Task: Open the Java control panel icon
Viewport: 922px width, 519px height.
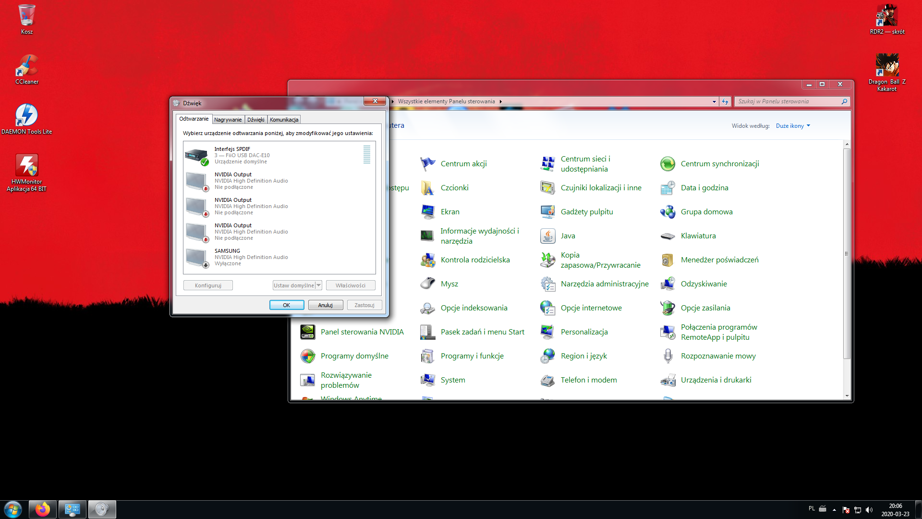Action: coord(548,236)
